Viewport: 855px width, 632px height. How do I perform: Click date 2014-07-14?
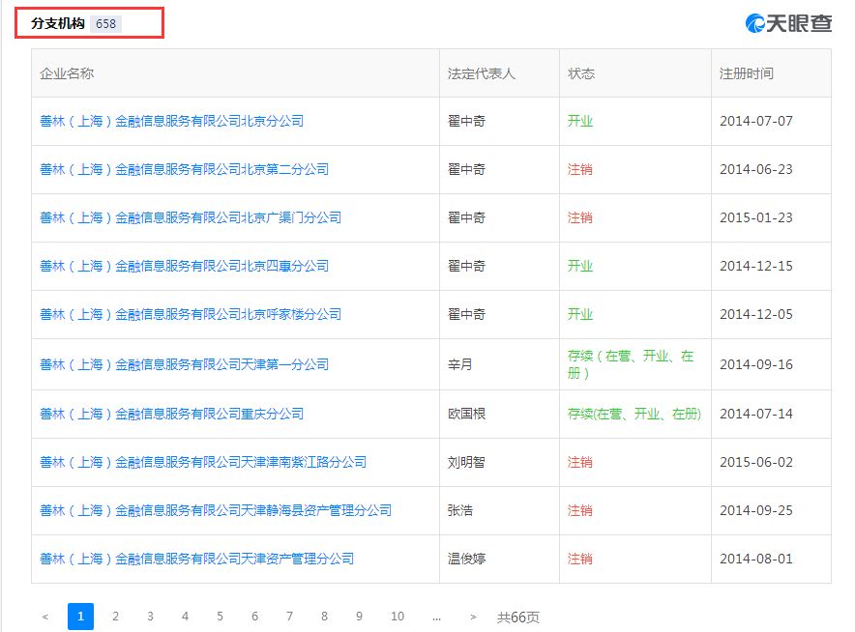[755, 414]
